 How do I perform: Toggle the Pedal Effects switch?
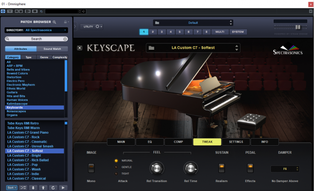[250, 168]
